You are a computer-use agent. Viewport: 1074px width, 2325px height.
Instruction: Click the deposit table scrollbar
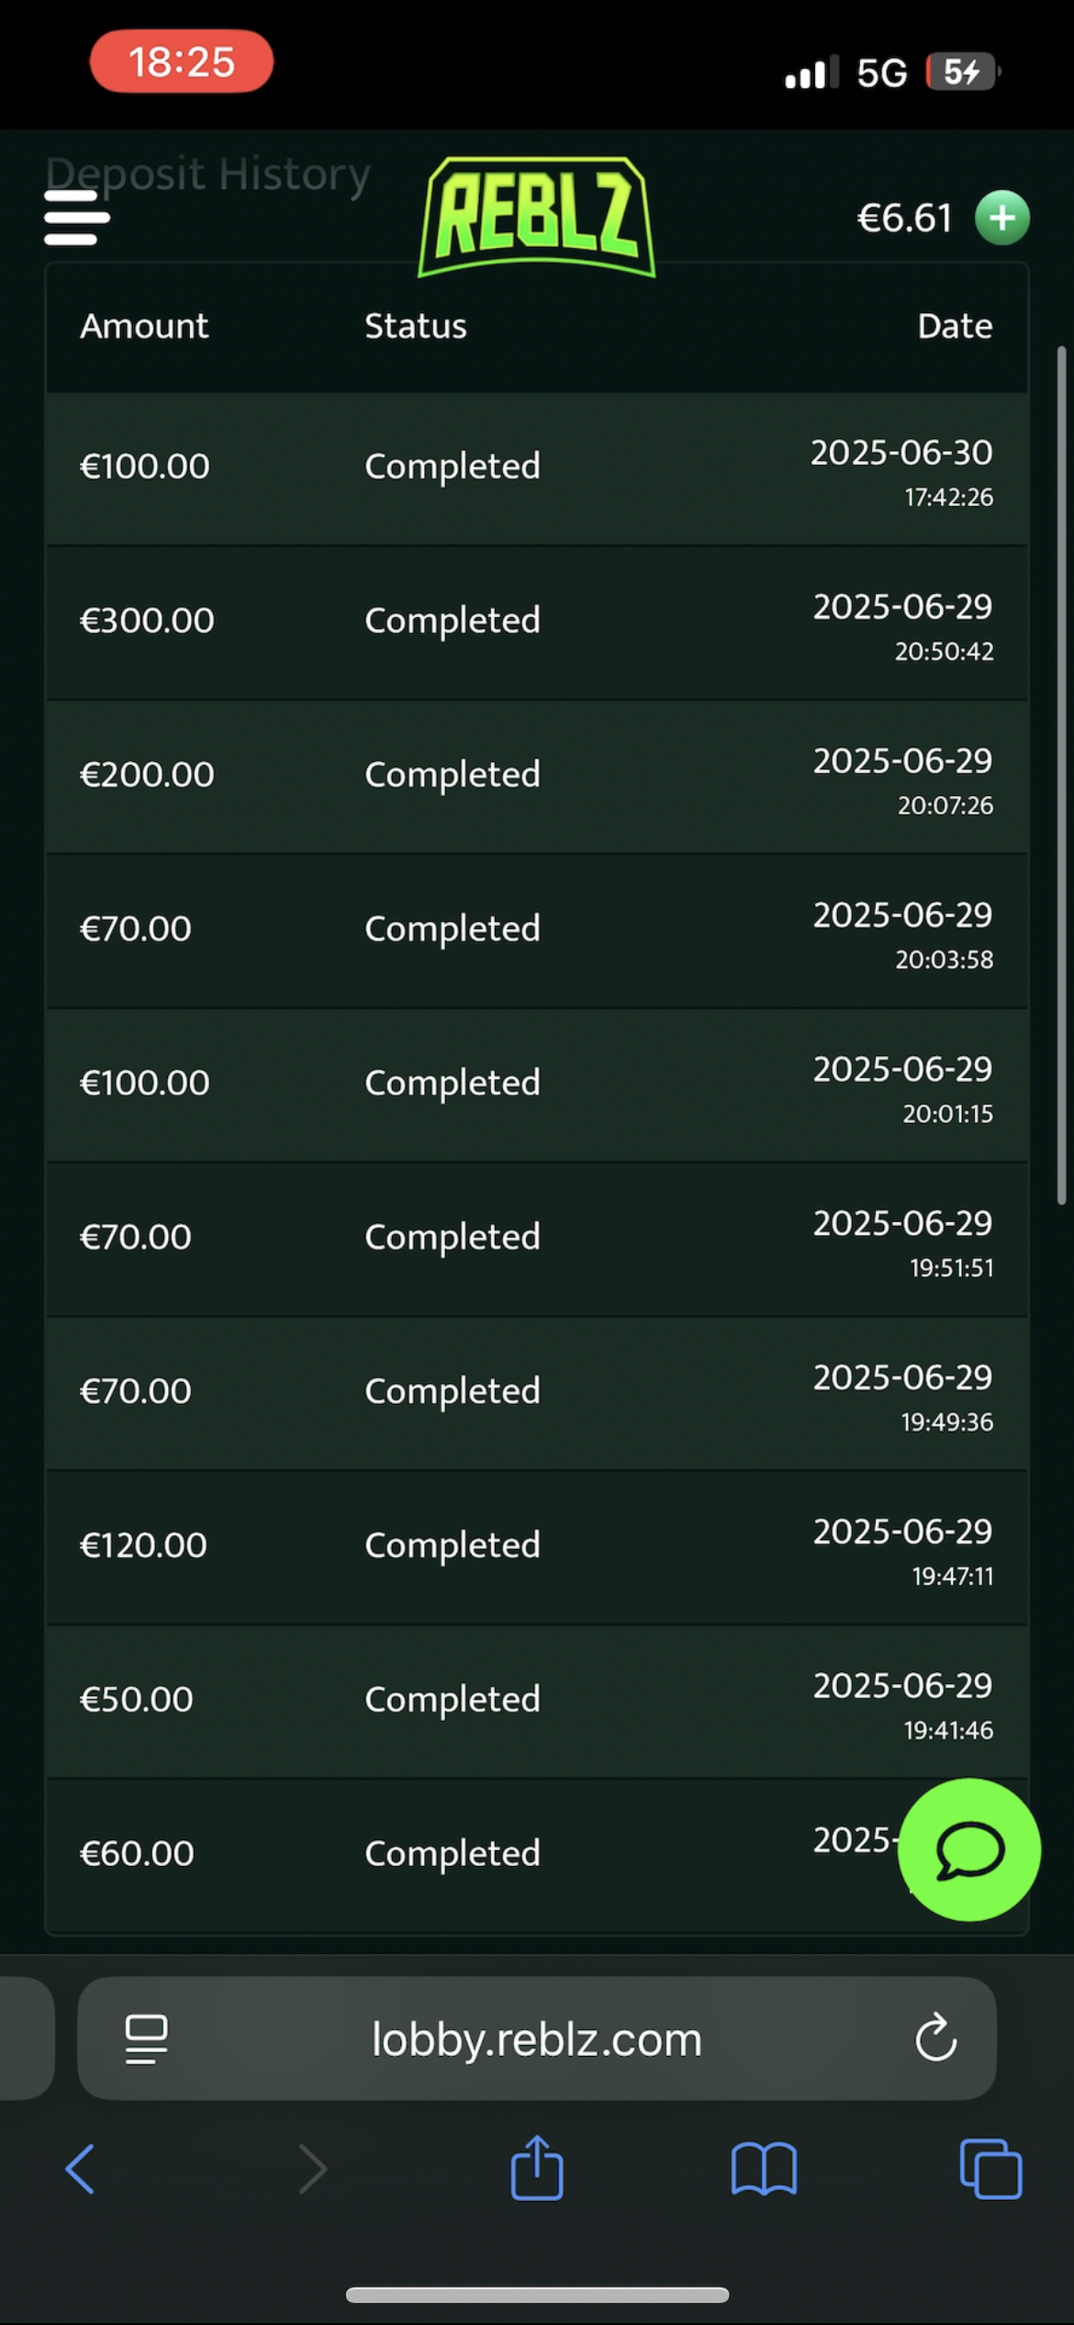[x=1061, y=776]
